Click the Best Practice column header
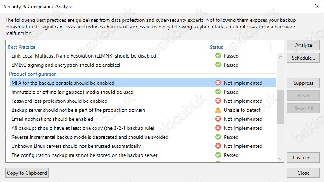The width and height of the screenshot is (324, 182). (x=22, y=47)
